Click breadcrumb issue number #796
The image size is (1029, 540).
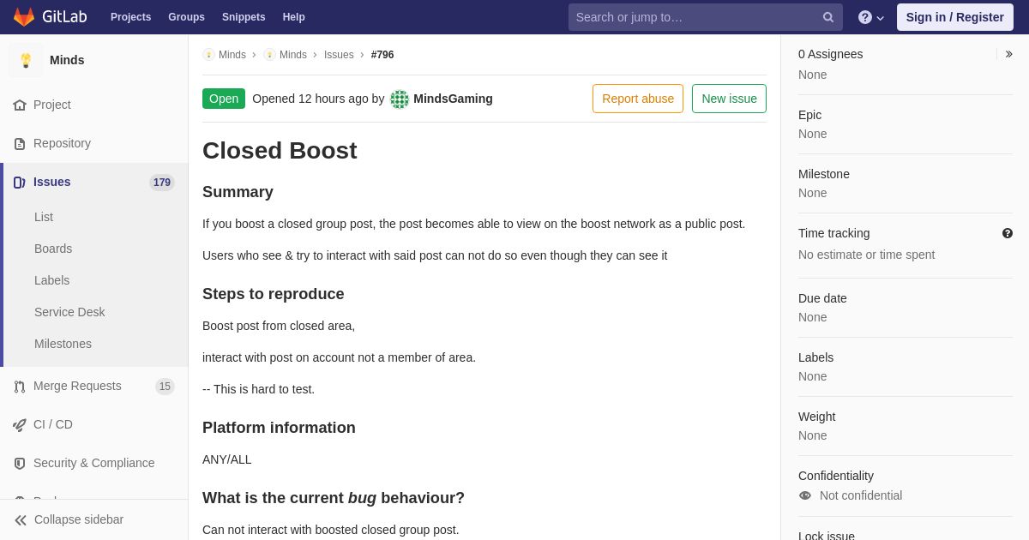(x=382, y=55)
